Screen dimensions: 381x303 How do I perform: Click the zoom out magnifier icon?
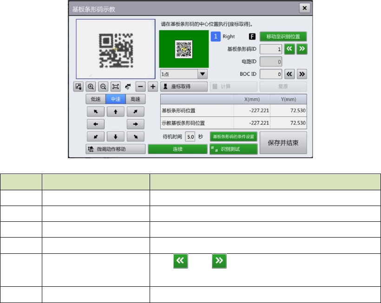(x=103, y=87)
